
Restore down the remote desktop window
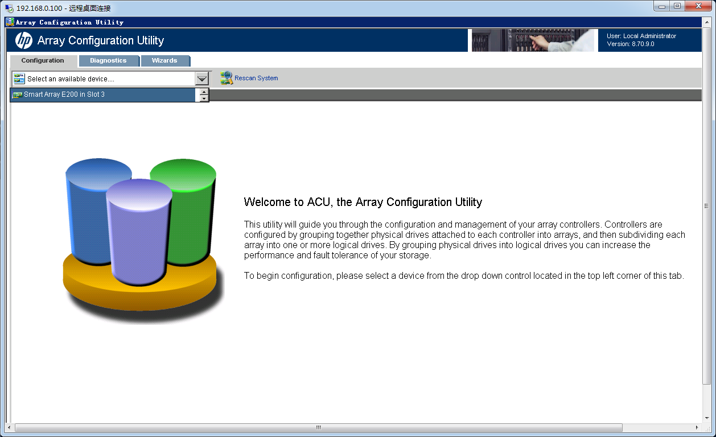tap(677, 6)
